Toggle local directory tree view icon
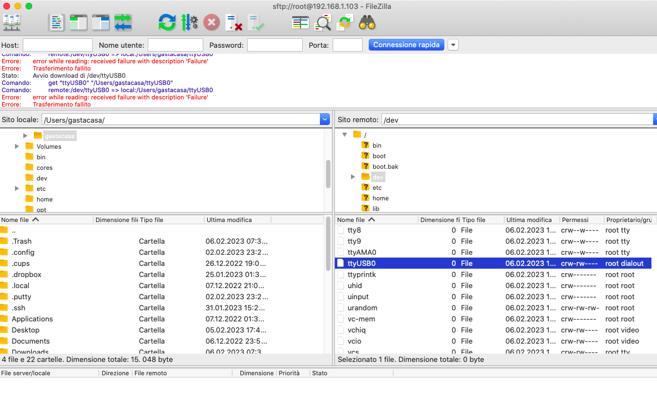 coord(78,23)
